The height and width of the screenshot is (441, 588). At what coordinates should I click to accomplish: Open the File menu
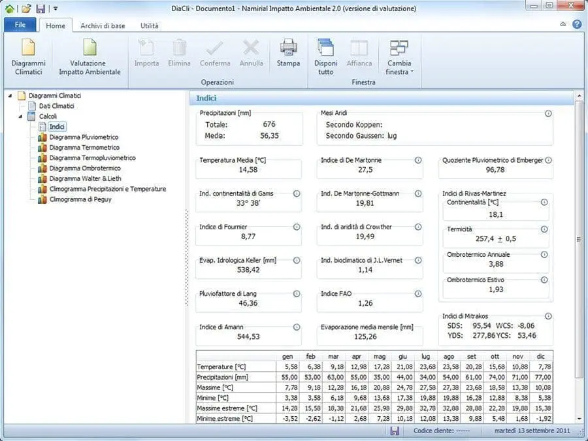pos(20,25)
